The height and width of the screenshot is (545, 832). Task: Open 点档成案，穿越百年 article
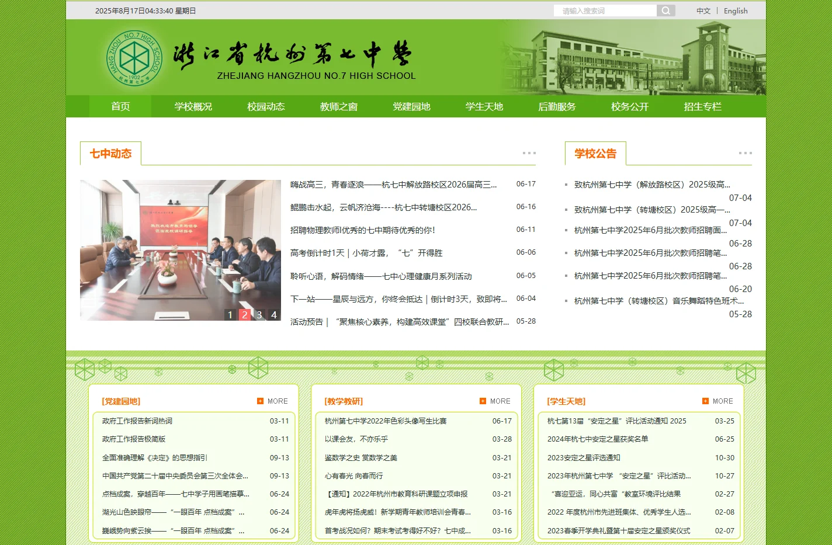(x=176, y=494)
